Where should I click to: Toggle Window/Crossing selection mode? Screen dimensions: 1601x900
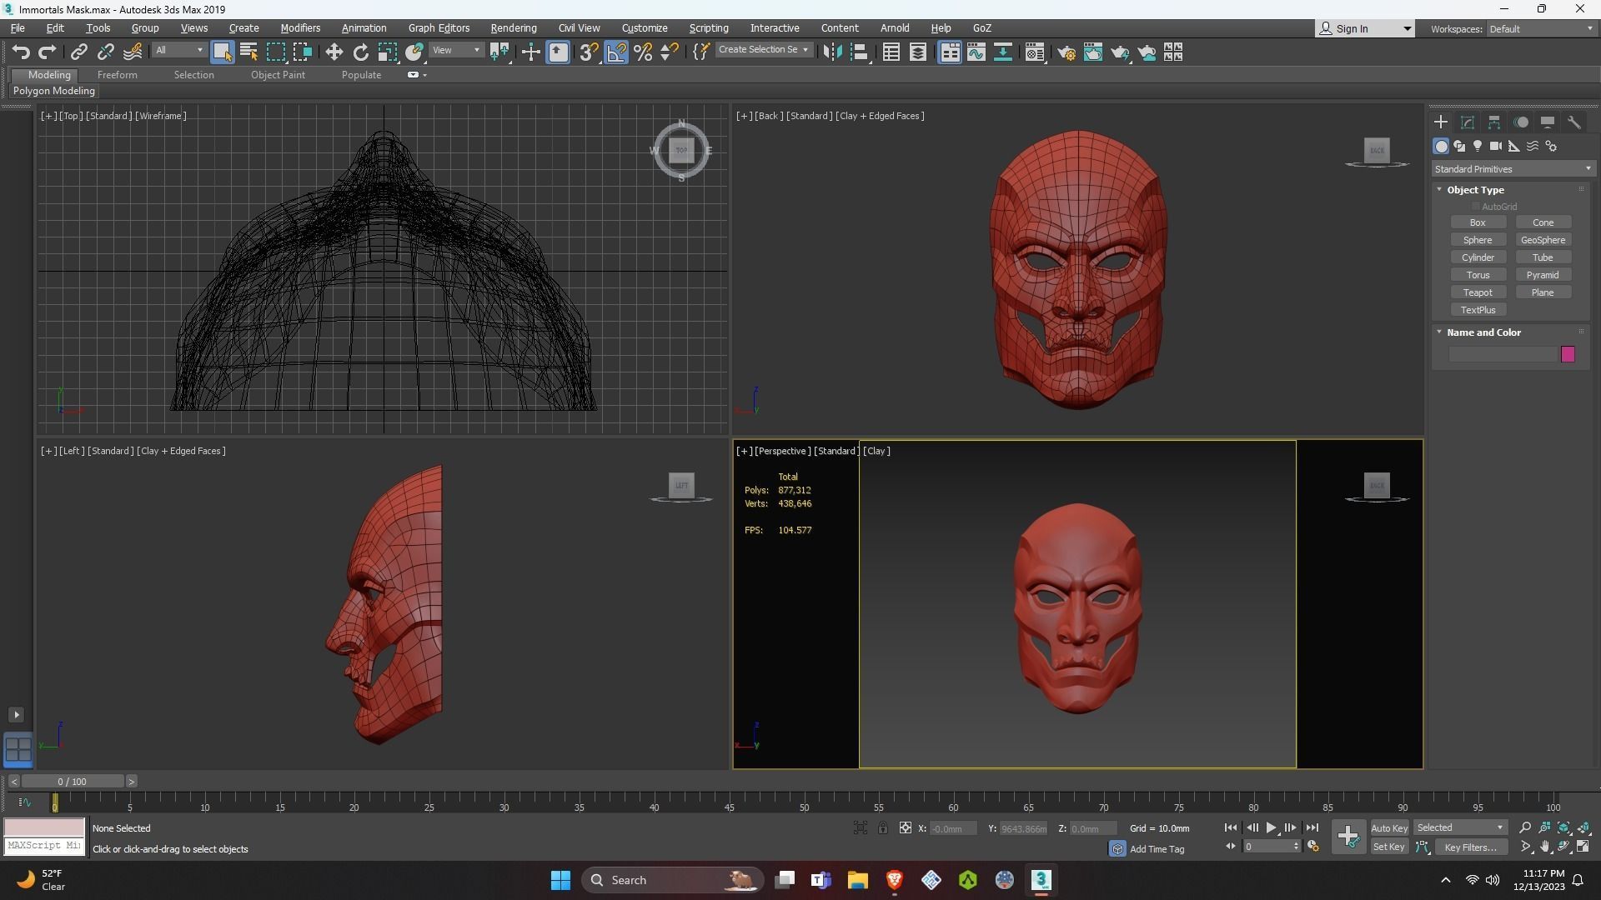coord(302,52)
